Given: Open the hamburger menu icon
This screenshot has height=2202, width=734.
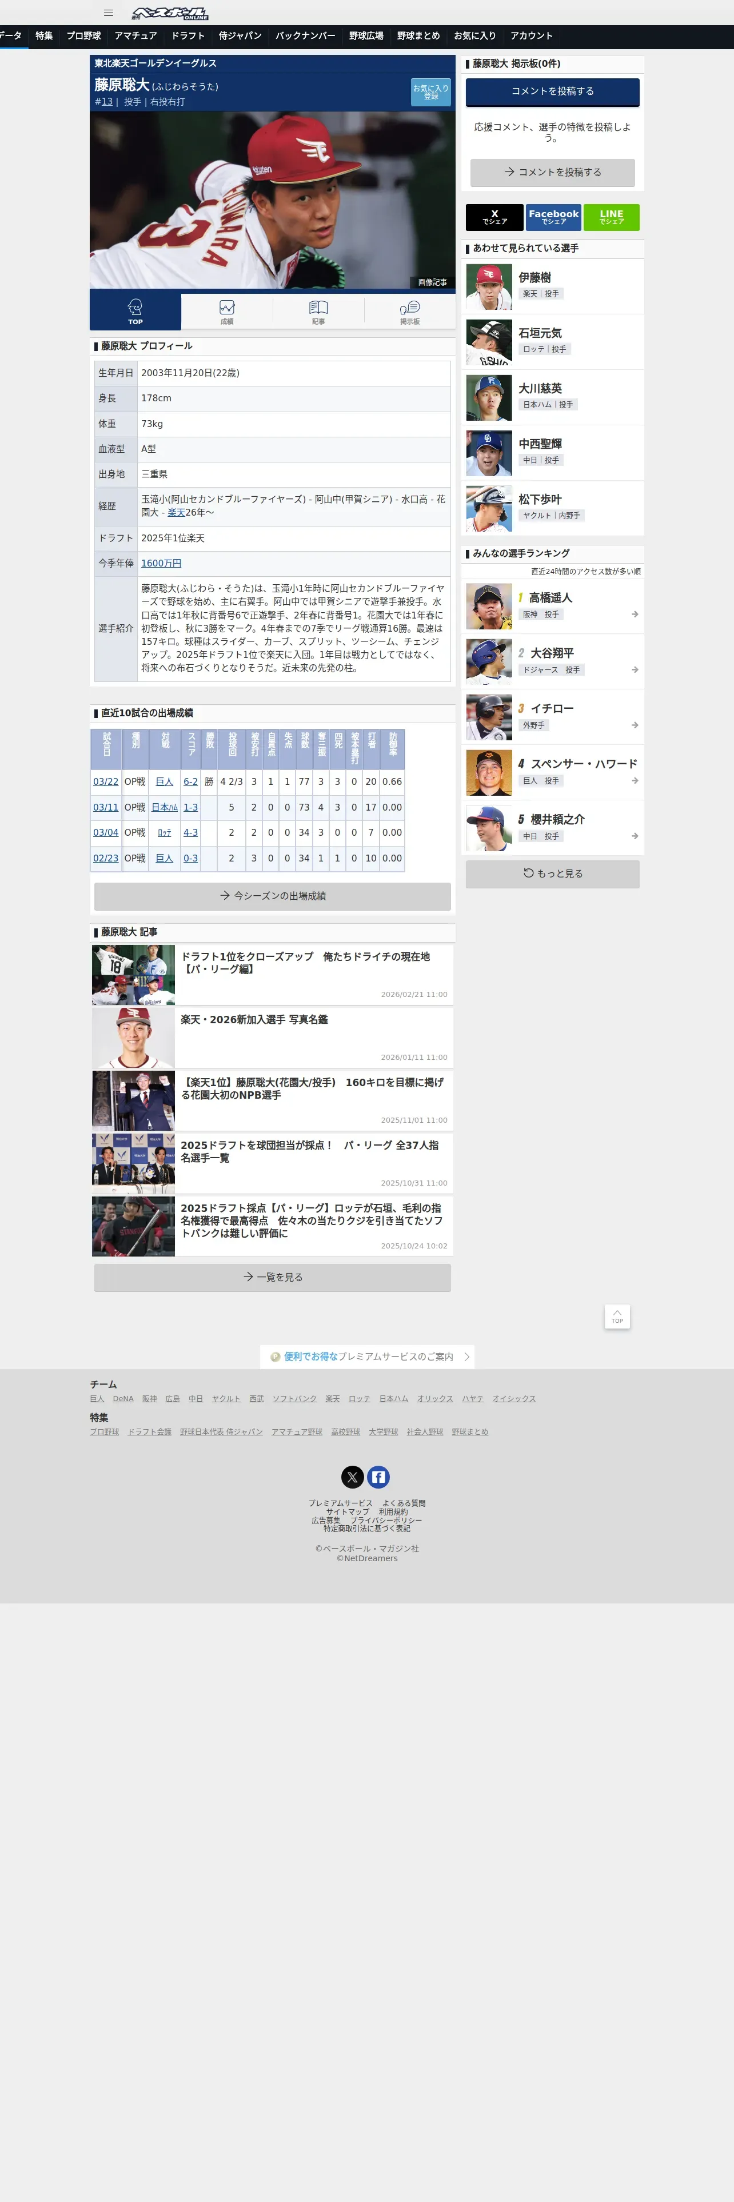Looking at the screenshot, I should (x=109, y=13).
